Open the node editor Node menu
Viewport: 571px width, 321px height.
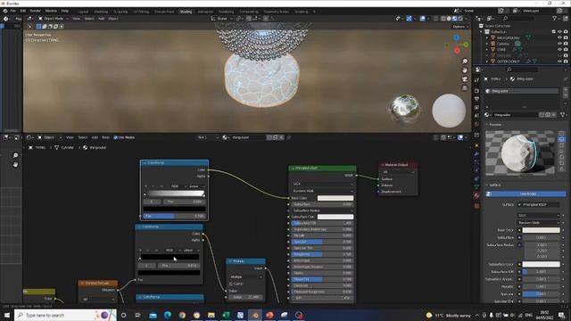[x=105, y=137]
